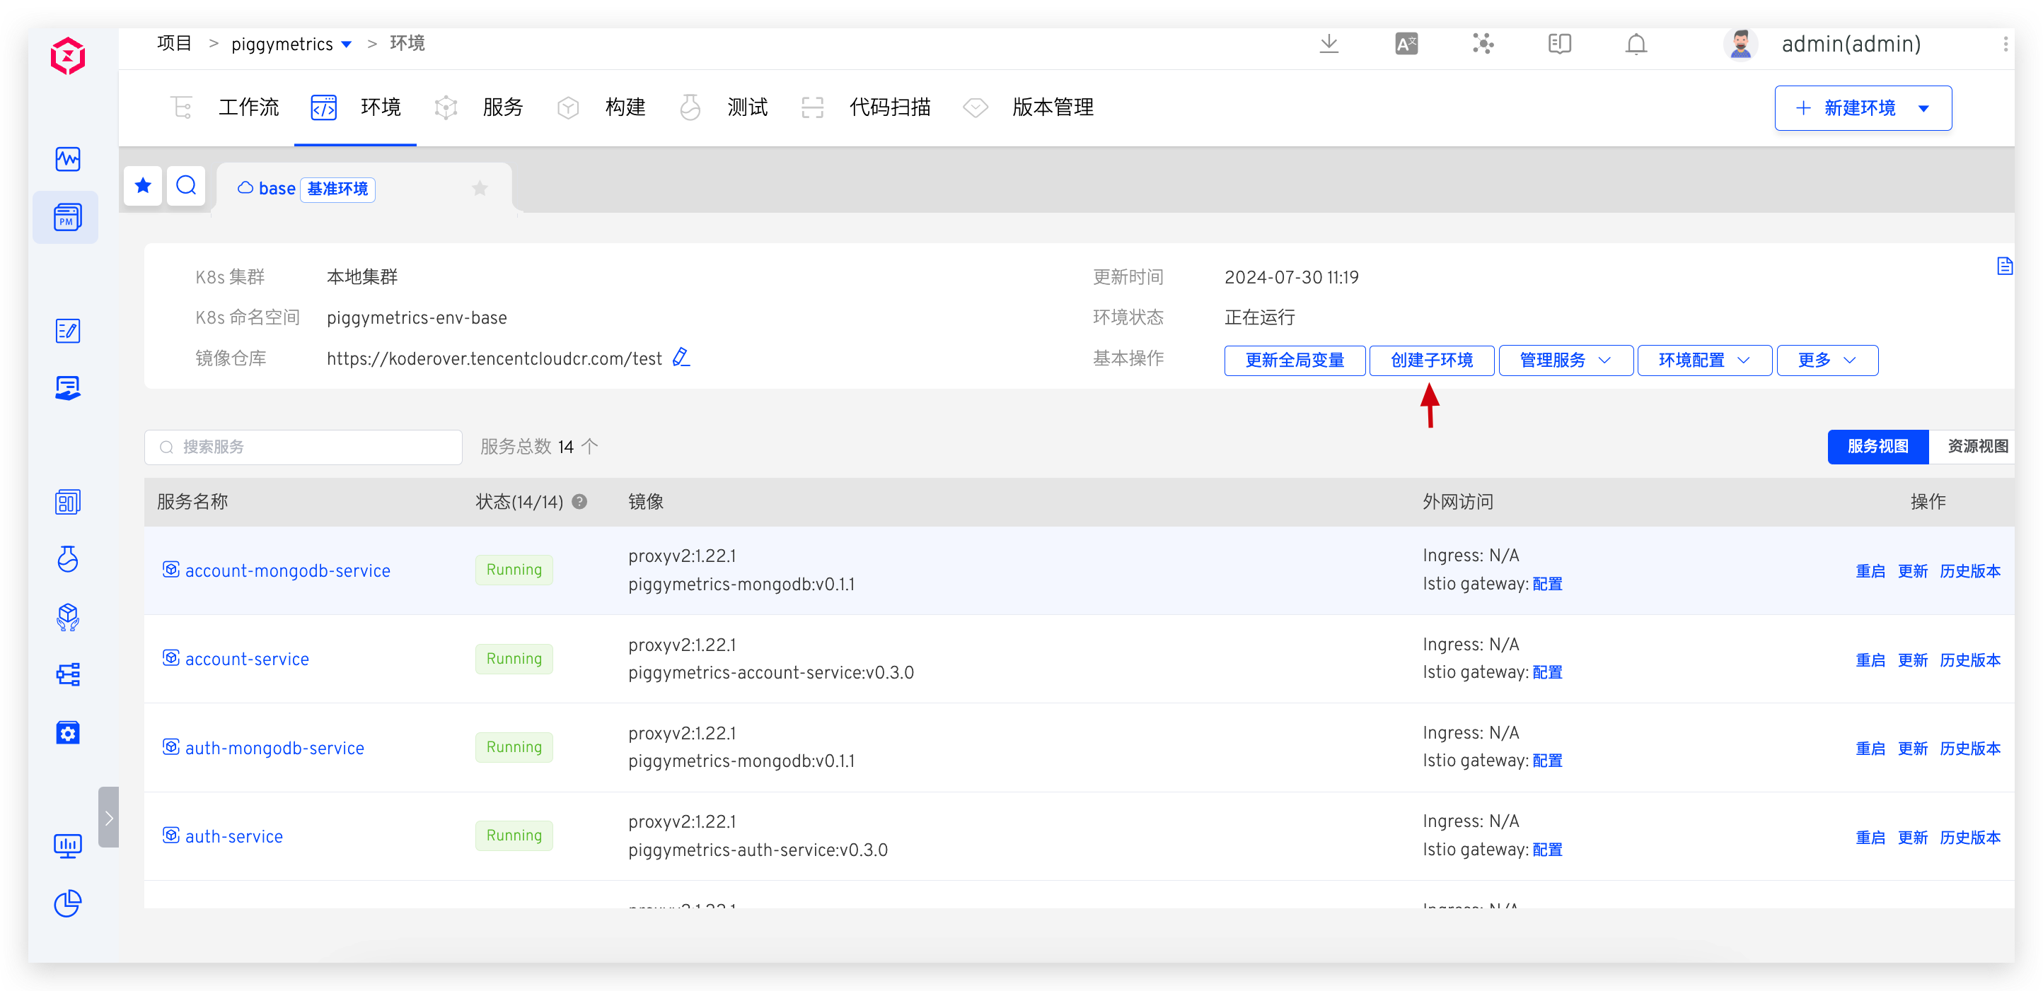Click the 搜索服务 search field
Image resolution: width=2043 pixels, height=991 pixels.
click(303, 447)
